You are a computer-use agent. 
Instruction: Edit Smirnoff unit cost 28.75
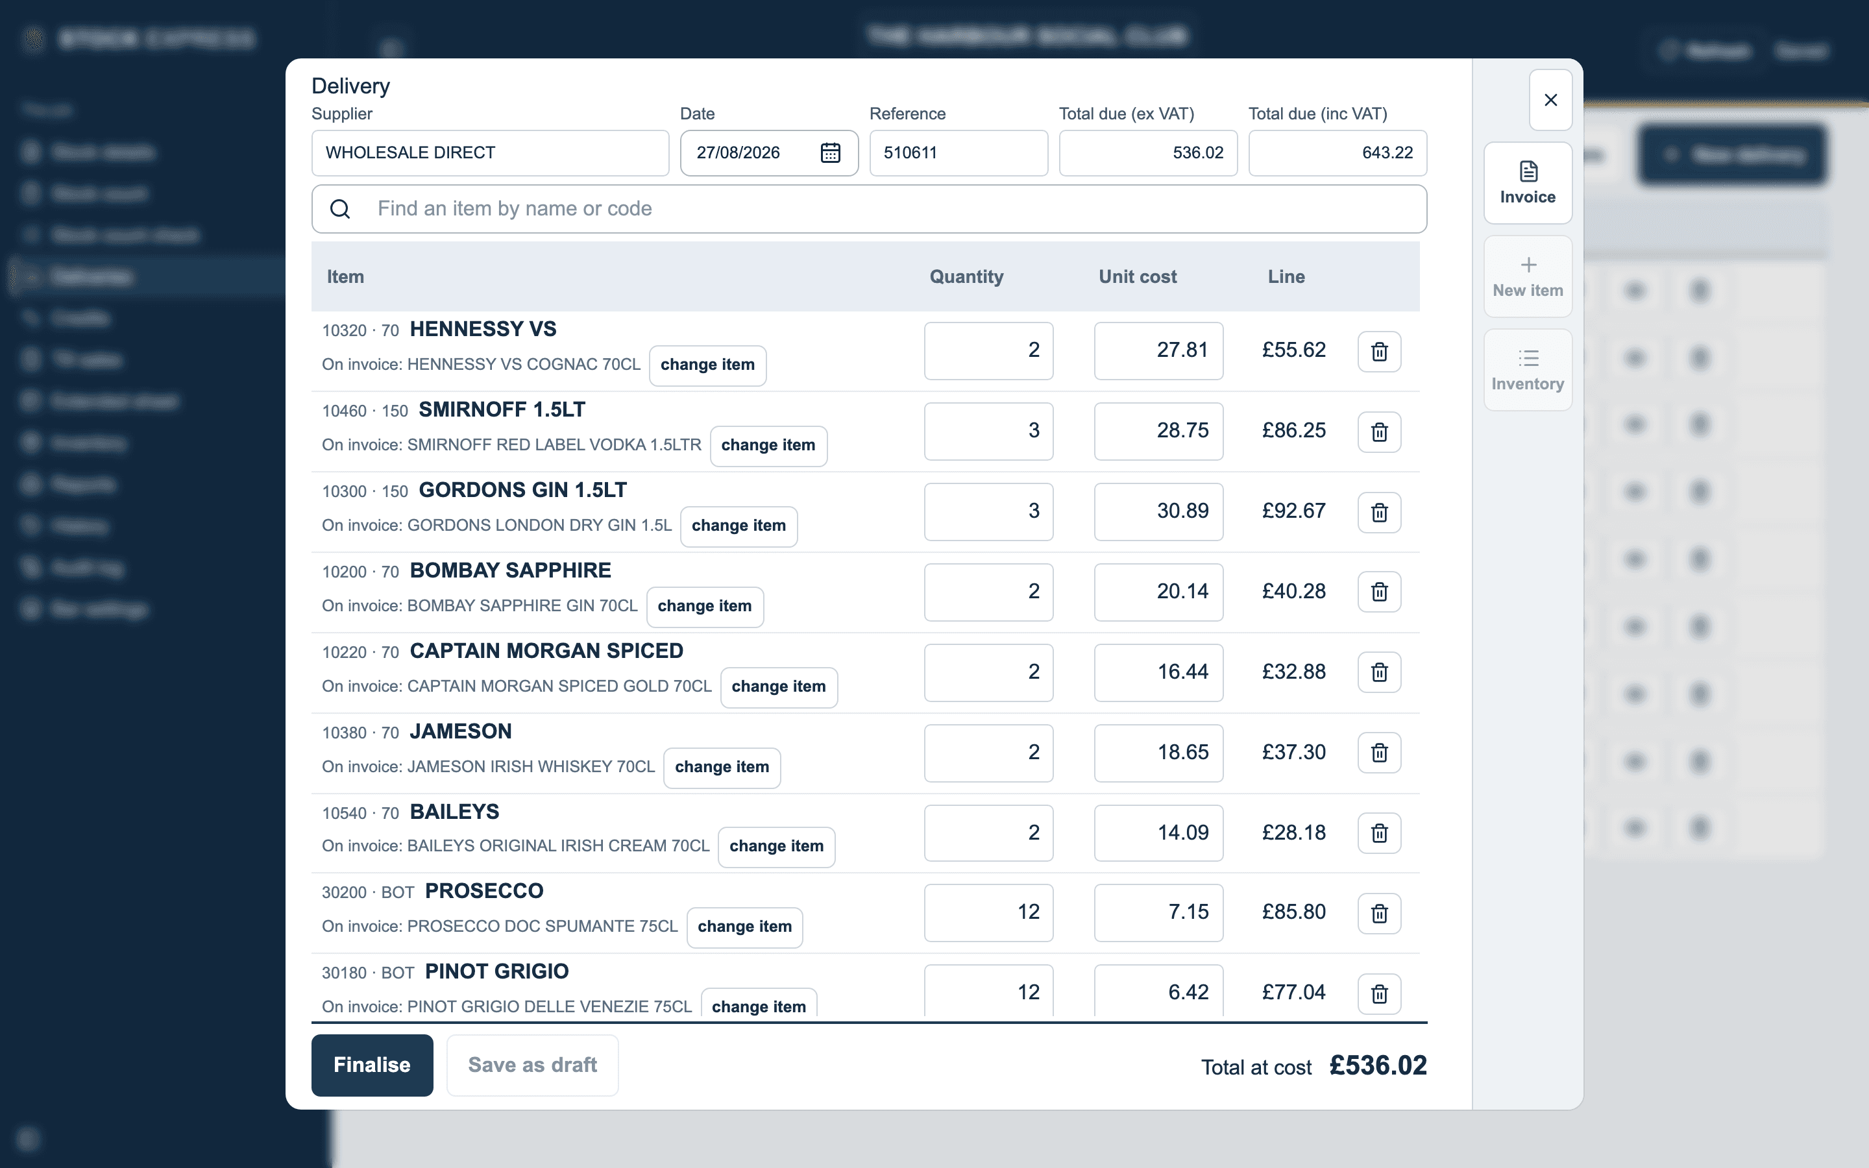[x=1158, y=431]
